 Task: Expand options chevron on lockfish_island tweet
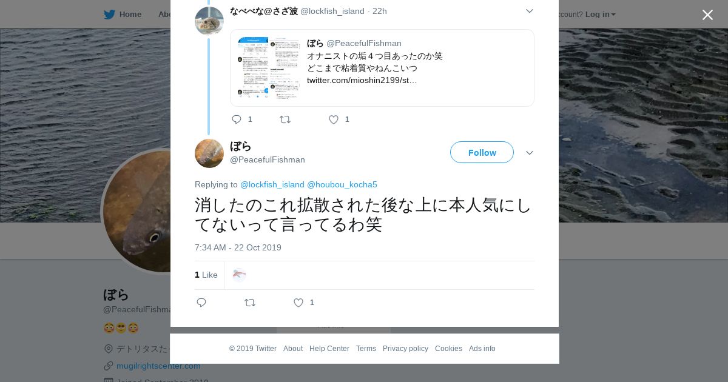[x=530, y=11]
